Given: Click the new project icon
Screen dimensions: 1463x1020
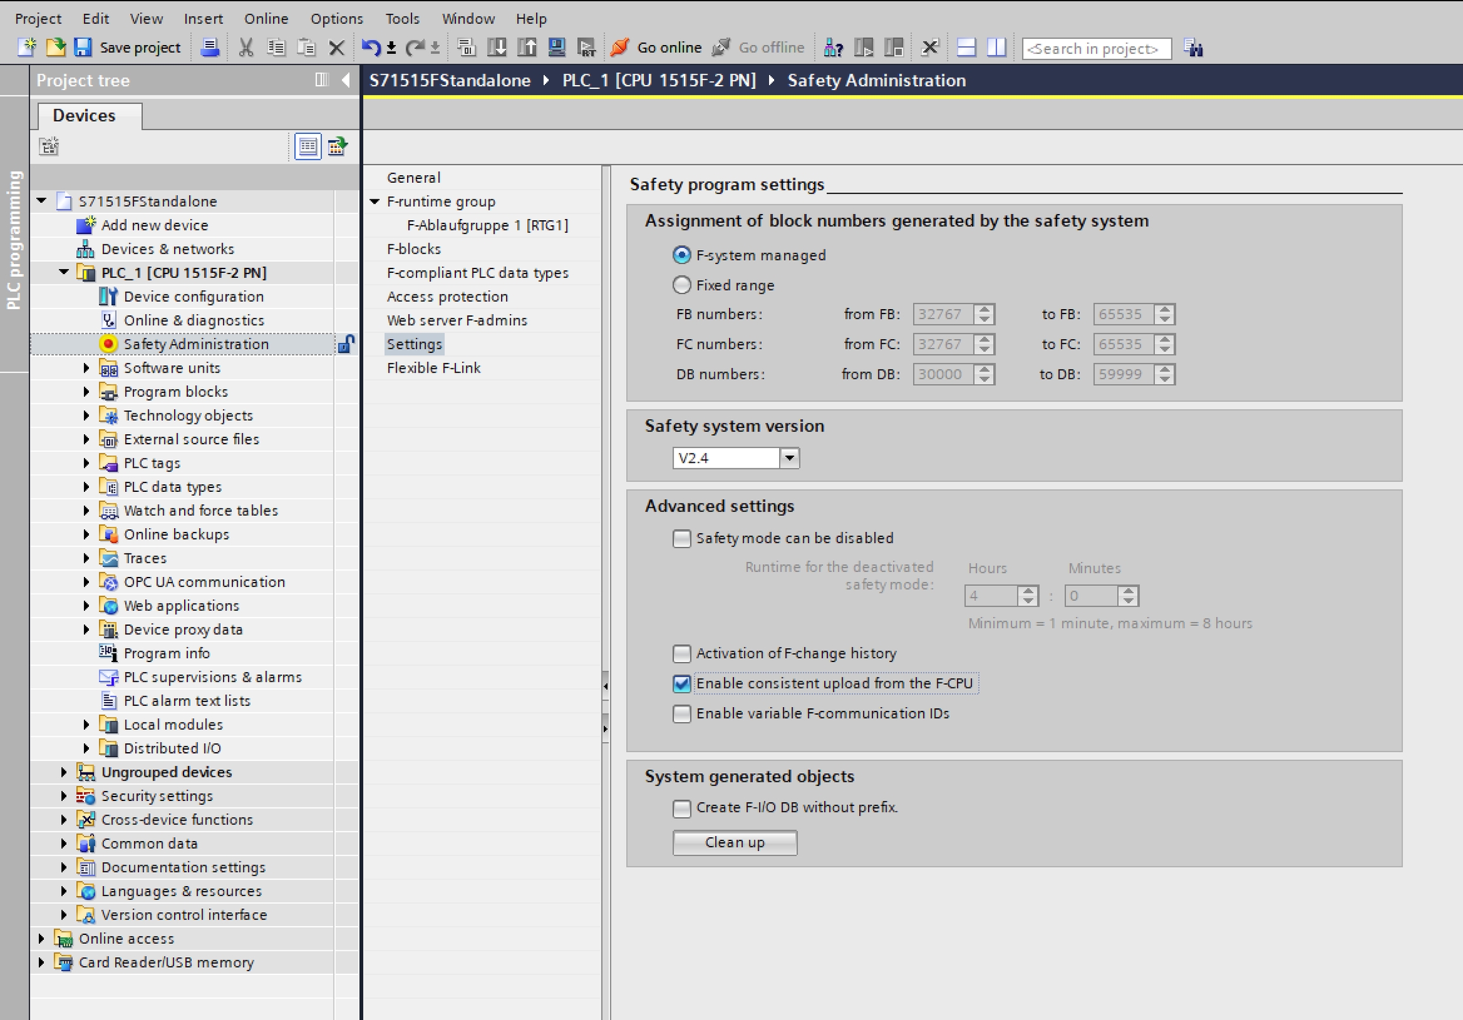Looking at the screenshot, I should [x=27, y=48].
